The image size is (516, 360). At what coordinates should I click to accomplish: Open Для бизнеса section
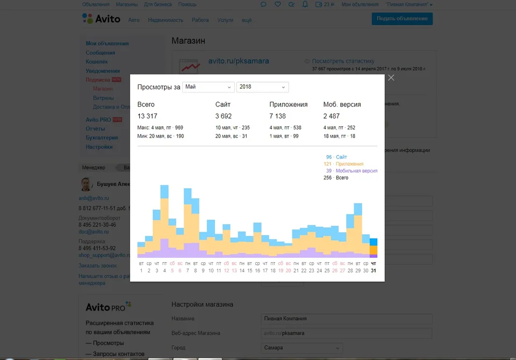[158, 4]
